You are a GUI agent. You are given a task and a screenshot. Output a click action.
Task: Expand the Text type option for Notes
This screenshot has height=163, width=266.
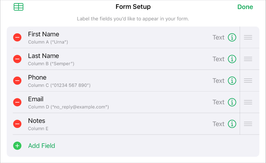click(218, 124)
